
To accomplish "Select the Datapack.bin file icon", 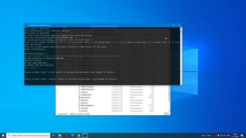I will point(80,97).
